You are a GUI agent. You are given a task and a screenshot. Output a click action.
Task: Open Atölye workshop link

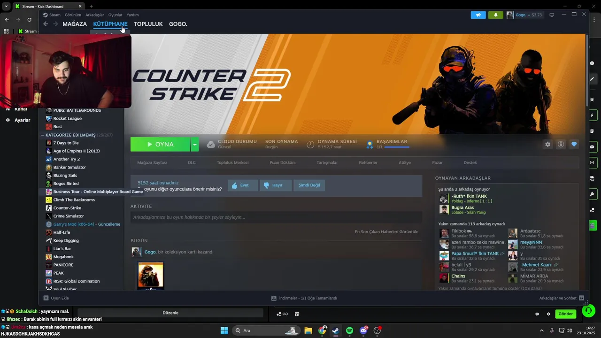(x=405, y=162)
